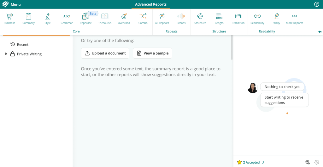This screenshot has height=167, width=323.
Task: Open the Menu
Action: (16, 4)
